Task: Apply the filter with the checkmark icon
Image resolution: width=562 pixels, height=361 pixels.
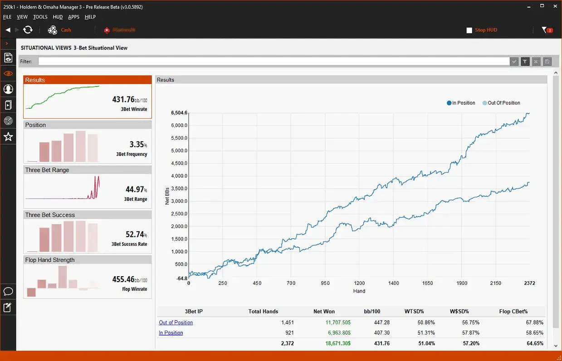Action: point(514,61)
